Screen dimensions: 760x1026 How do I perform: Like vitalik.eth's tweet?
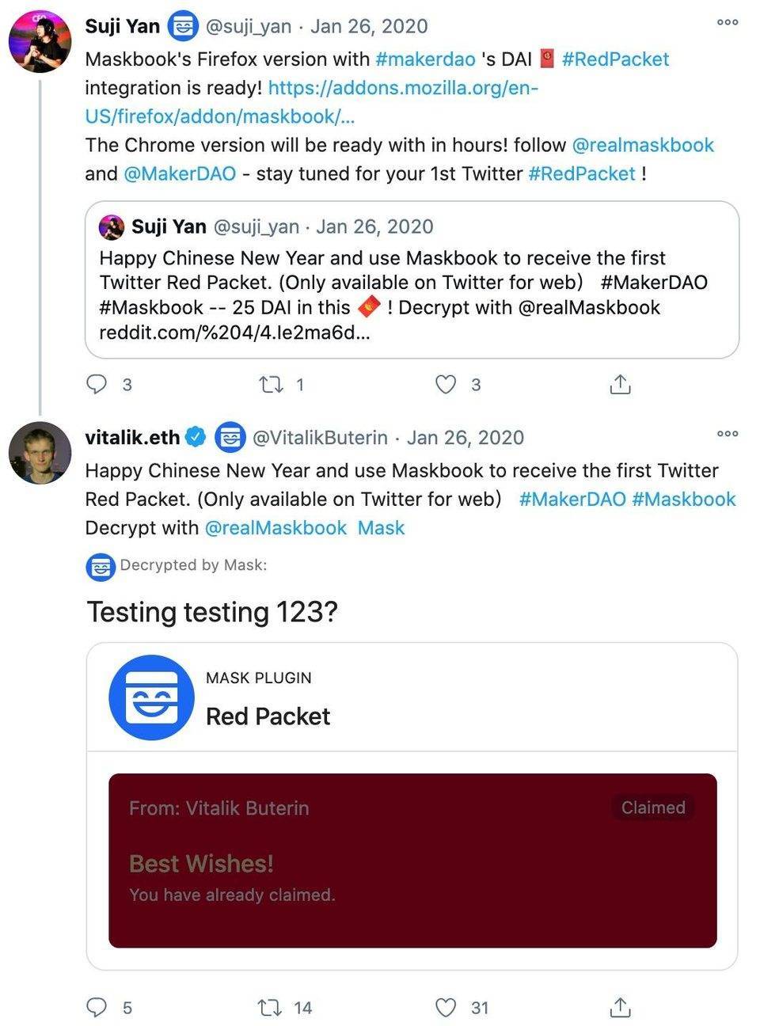pos(446,1007)
